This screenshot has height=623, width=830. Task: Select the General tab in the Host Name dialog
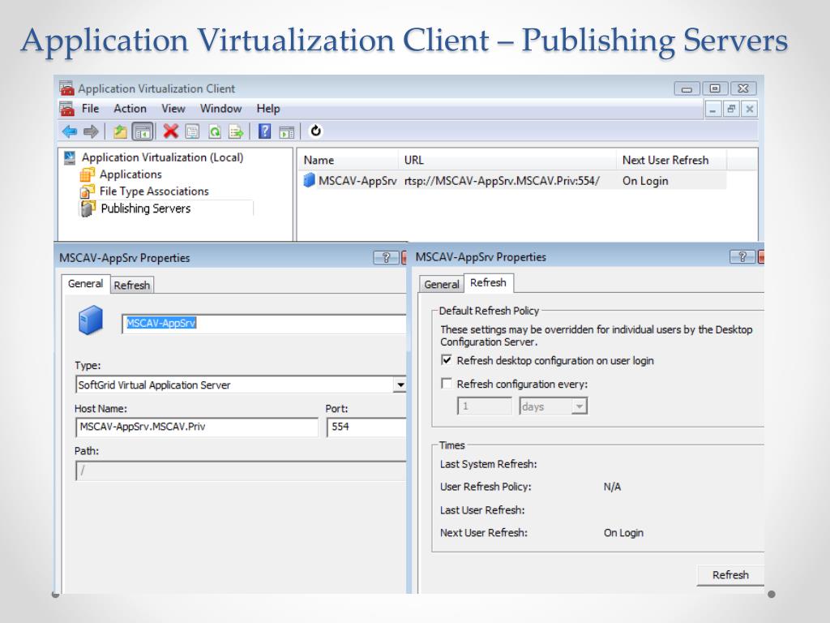tap(85, 283)
